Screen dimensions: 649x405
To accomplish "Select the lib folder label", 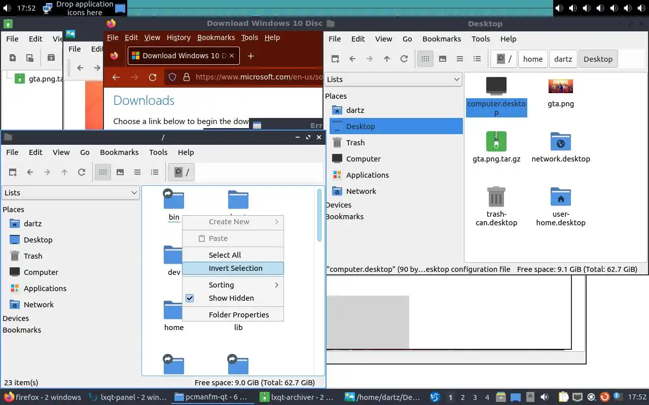I will coord(238,328).
